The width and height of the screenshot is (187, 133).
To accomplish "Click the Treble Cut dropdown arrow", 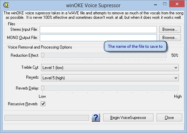I will pyautogui.click(x=176, y=68).
